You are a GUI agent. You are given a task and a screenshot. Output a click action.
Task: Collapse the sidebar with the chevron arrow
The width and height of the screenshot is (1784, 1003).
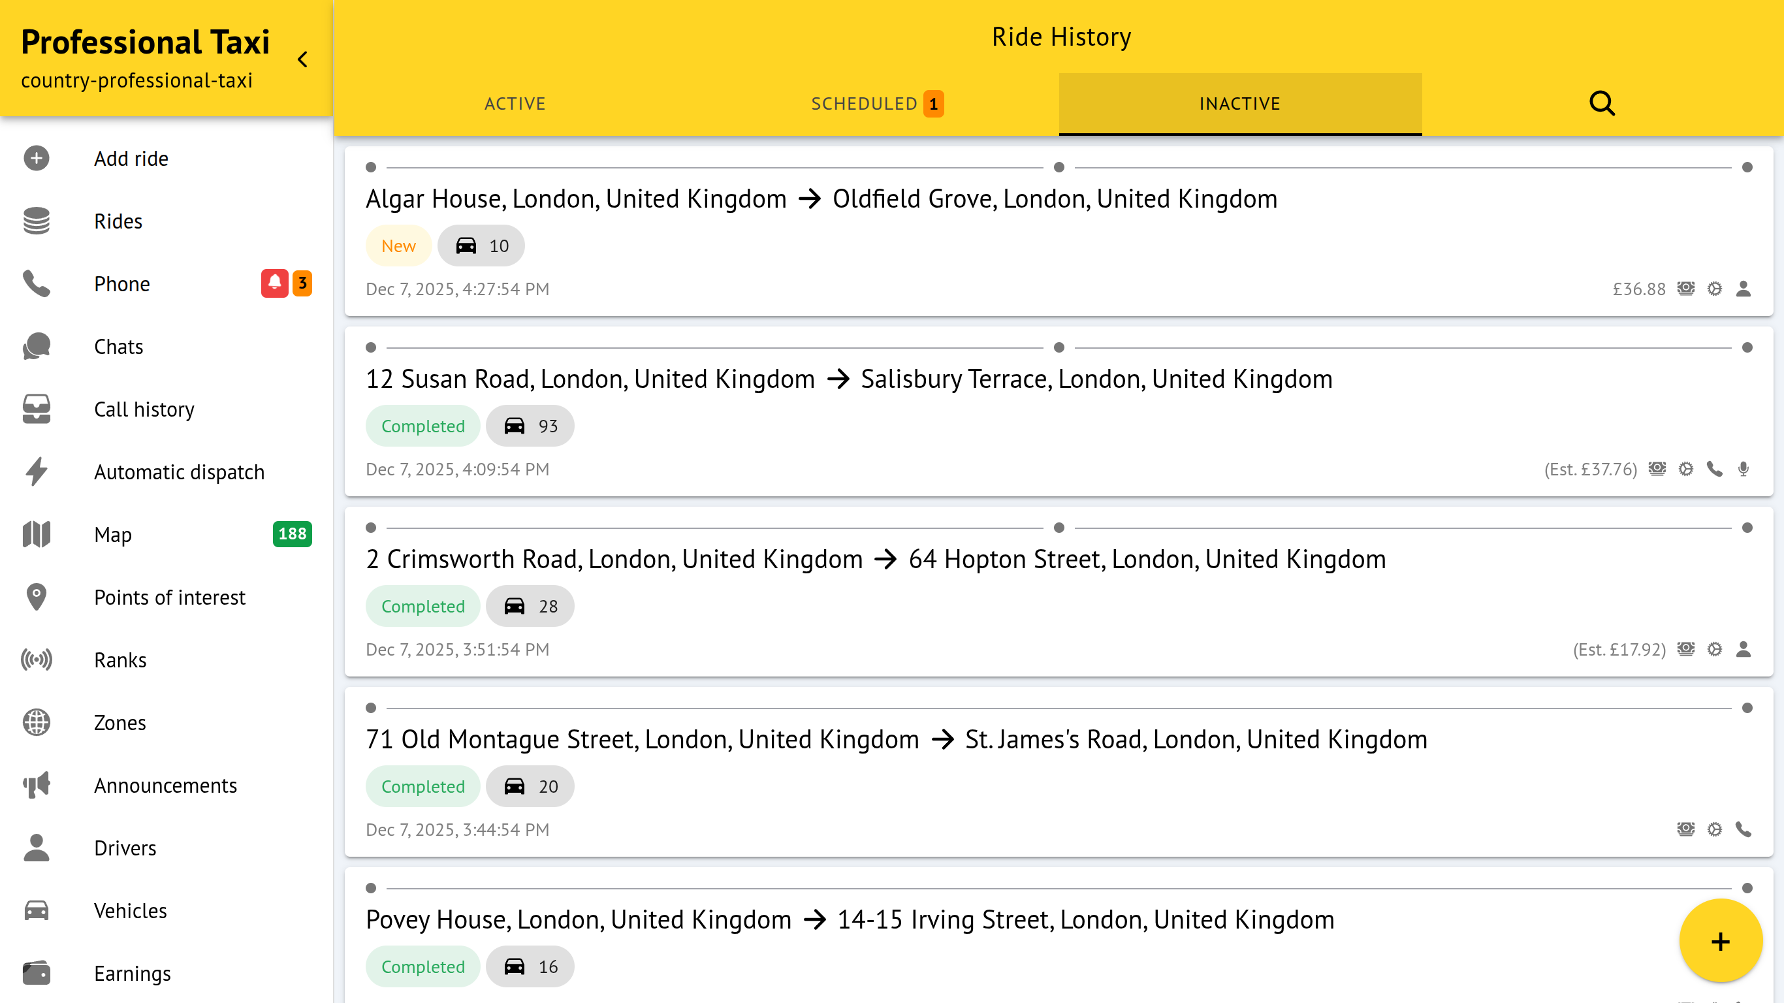coord(302,59)
